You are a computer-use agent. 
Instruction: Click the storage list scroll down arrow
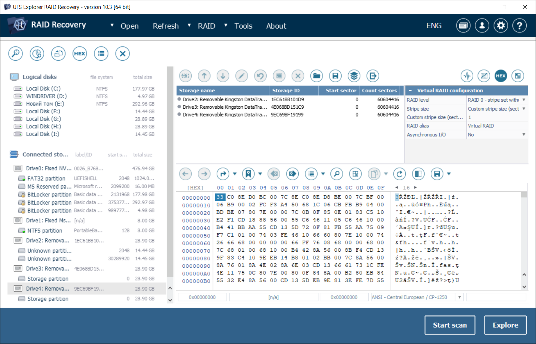coord(170,300)
